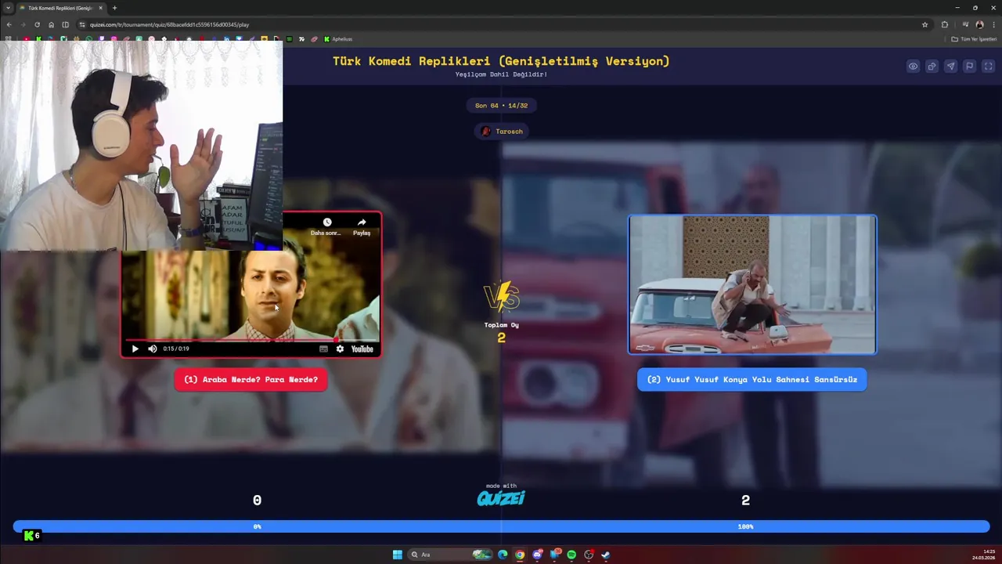The width and height of the screenshot is (1002, 564).
Task: Click the Quizei logo at bottom
Action: tap(501, 497)
